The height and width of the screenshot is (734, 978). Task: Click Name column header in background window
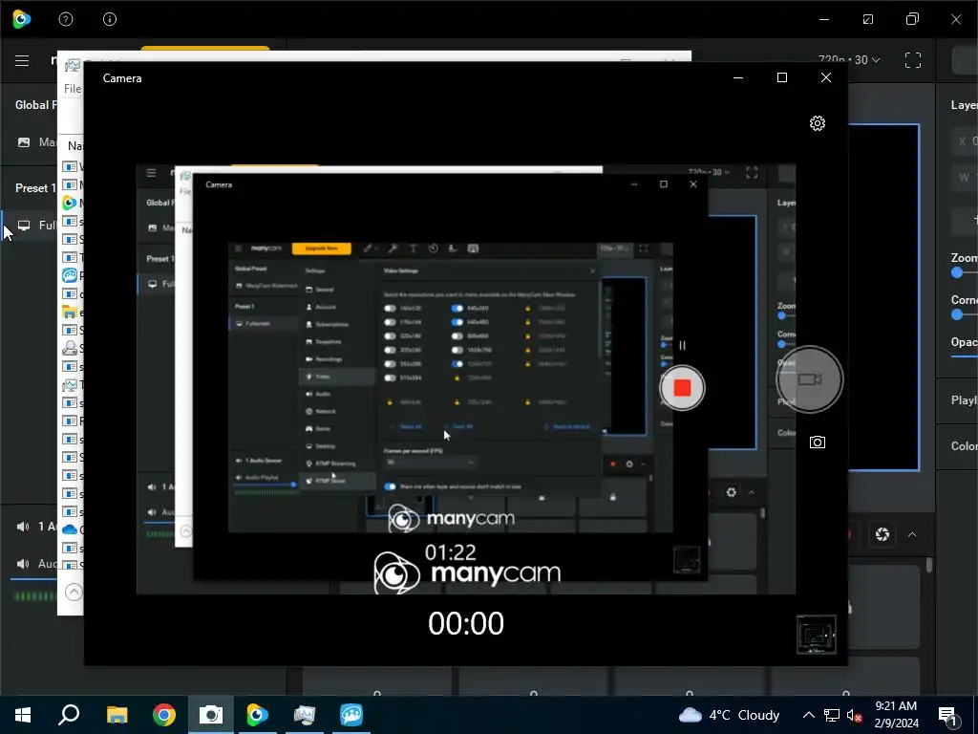(x=74, y=145)
